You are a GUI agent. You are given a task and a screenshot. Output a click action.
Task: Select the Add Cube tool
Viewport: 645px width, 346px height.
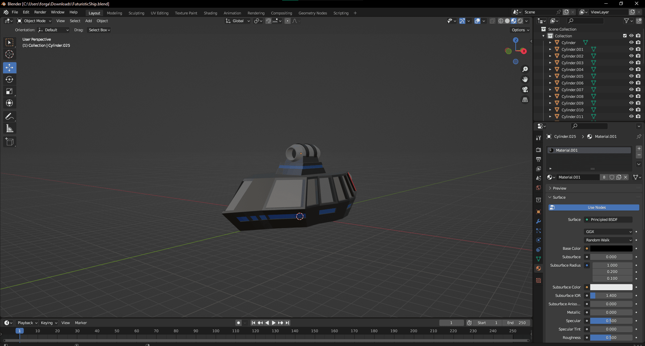pyautogui.click(x=9, y=142)
